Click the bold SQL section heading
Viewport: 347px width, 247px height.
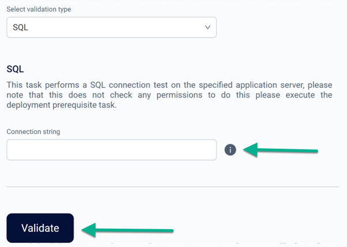[15, 69]
